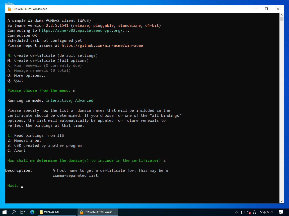Open the Windows Start menu
The width and height of the screenshot is (289, 216).
(5, 212)
